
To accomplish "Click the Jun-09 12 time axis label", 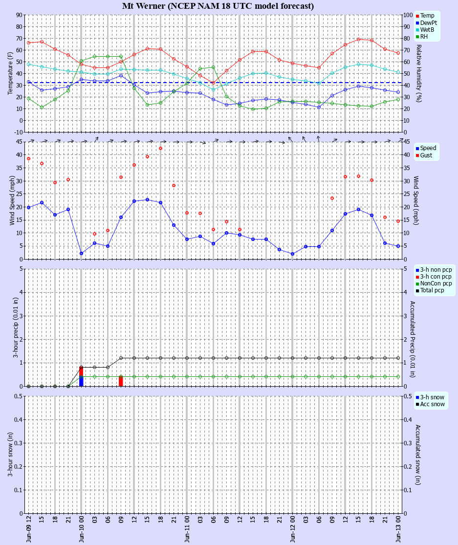I will pyautogui.click(x=28, y=529).
